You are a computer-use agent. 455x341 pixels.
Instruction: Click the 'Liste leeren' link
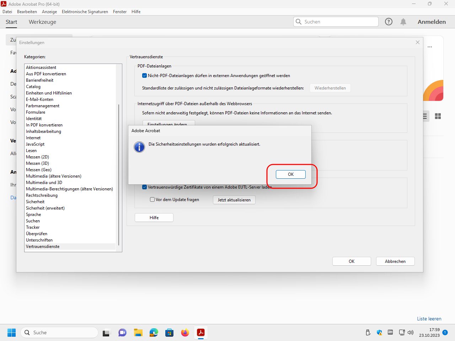[x=429, y=319]
